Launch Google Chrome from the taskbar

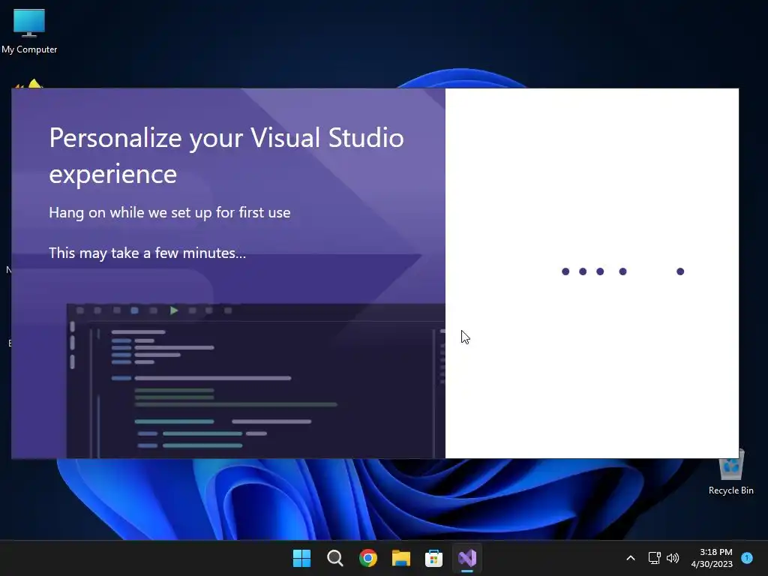coord(367,558)
